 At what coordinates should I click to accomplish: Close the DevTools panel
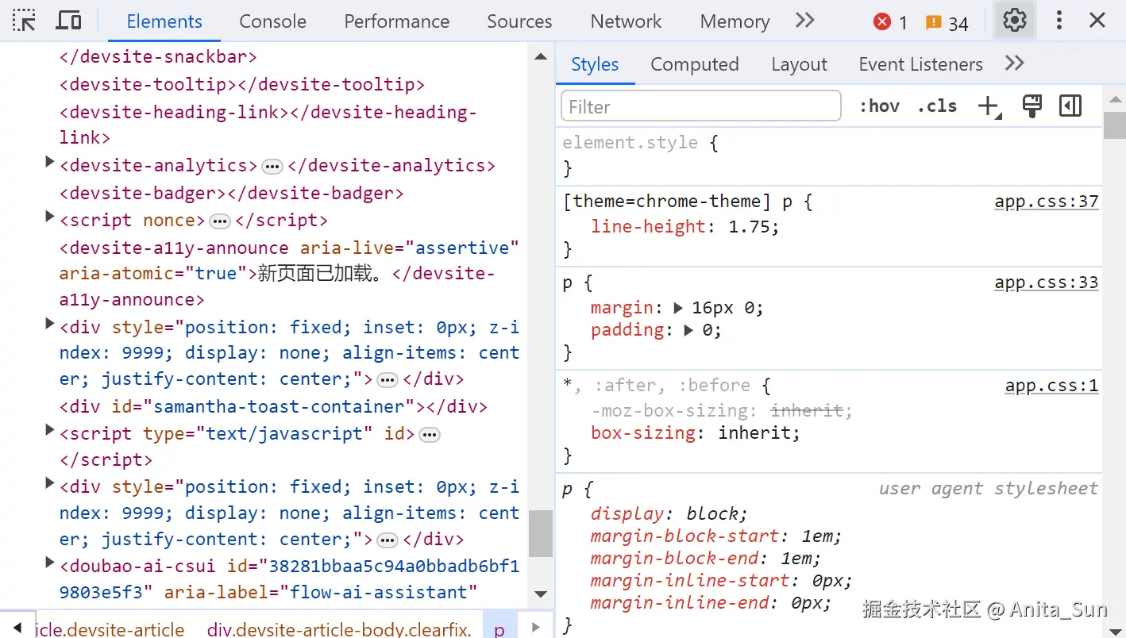[x=1097, y=21]
